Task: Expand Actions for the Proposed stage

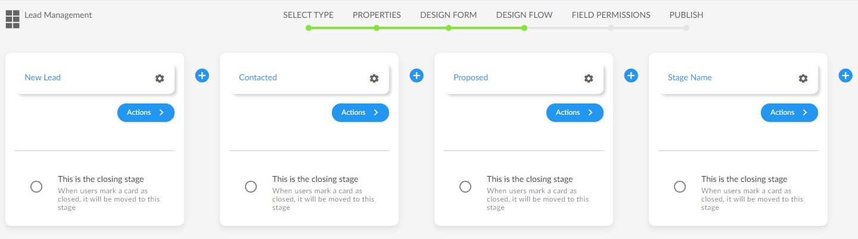Action: click(575, 112)
